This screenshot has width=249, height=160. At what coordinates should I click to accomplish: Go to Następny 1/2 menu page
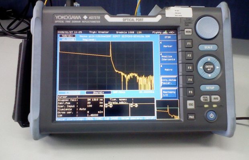point(168,92)
